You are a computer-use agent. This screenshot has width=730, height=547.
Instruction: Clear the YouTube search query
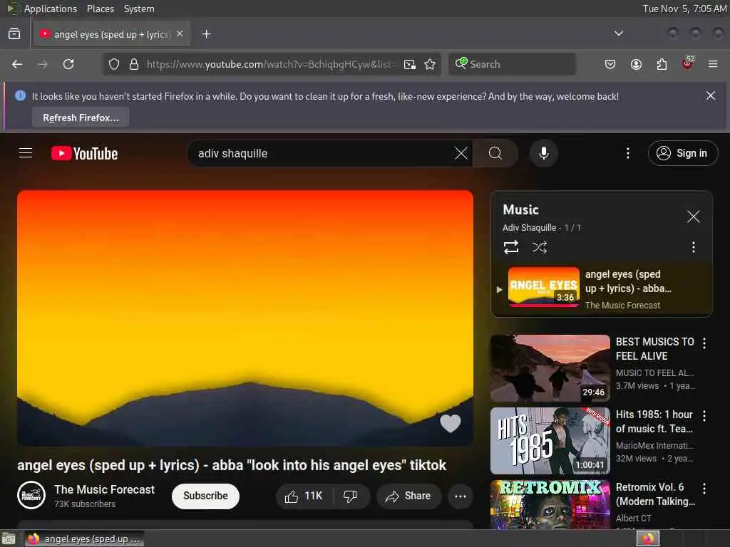[x=461, y=153]
